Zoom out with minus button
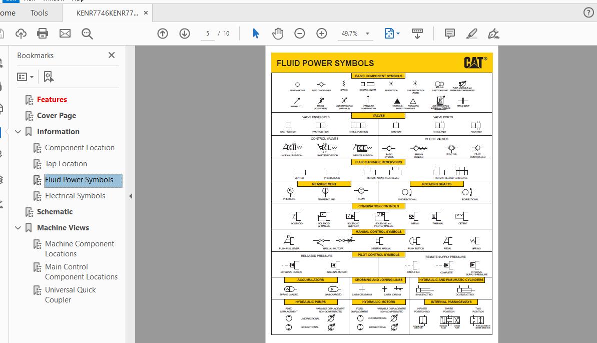This screenshot has height=343, width=597. (x=300, y=34)
